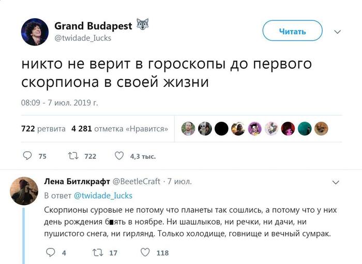The height and width of the screenshot is (264, 362).
Task: Click the reply icon under main tweet
Action: (28, 155)
